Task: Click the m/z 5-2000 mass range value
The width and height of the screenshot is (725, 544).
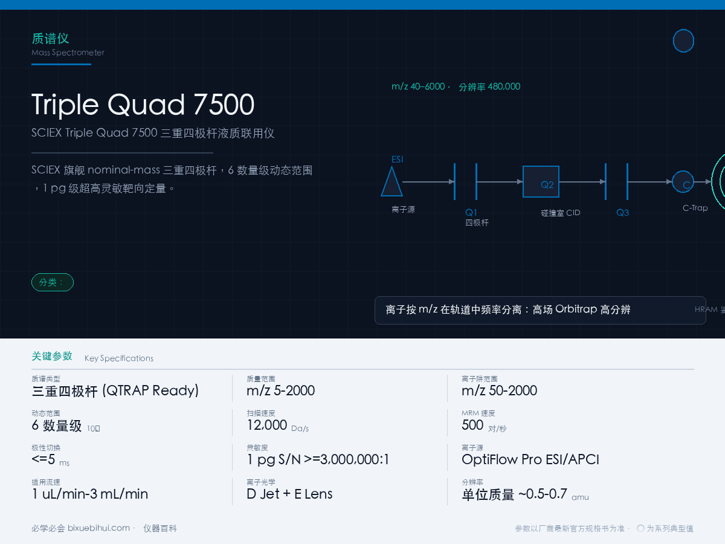Action: click(x=281, y=390)
